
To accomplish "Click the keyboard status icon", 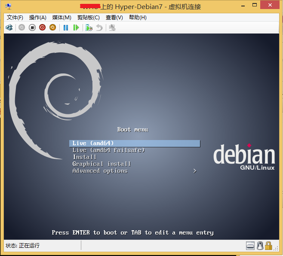I will pyautogui.click(x=250, y=246).
